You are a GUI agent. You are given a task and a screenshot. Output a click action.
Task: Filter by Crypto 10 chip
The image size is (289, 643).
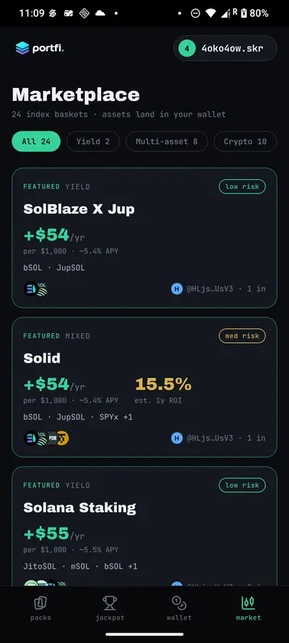click(245, 142)
